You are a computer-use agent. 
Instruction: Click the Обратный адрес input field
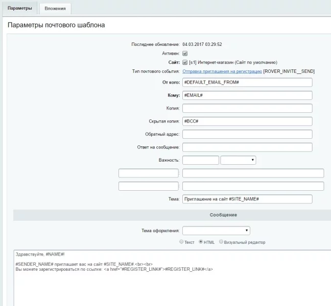(x=247, y=134)
